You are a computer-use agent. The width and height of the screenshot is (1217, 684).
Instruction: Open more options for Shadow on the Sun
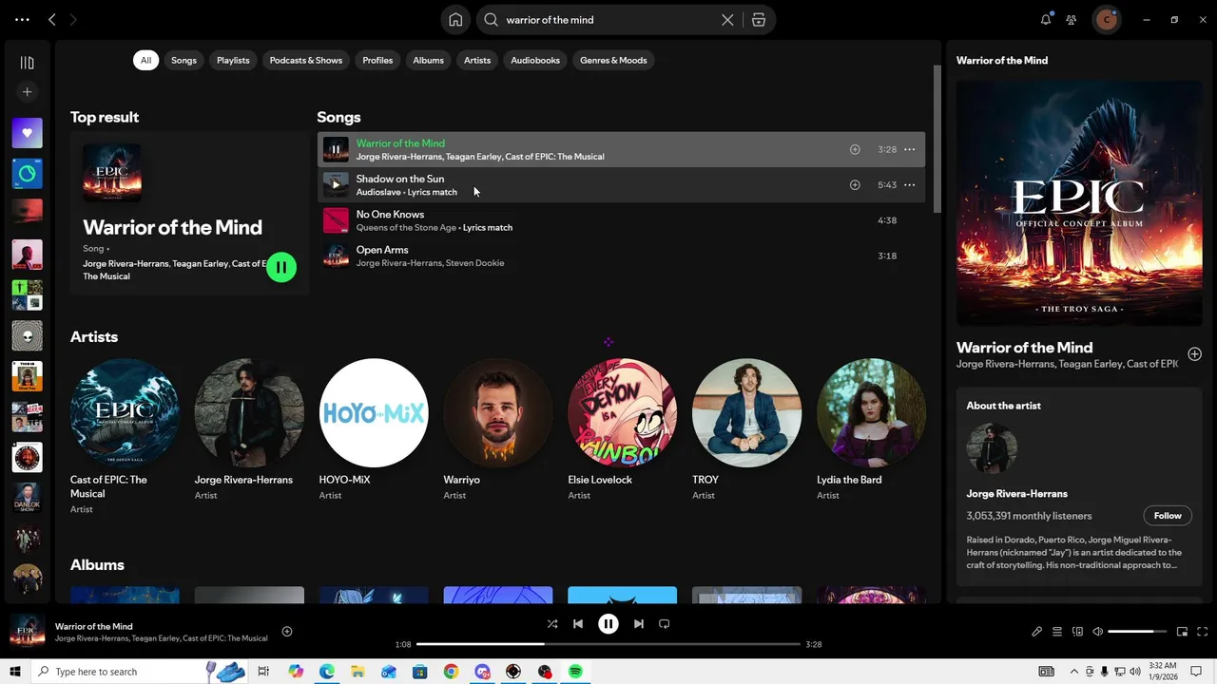[910, 185]
